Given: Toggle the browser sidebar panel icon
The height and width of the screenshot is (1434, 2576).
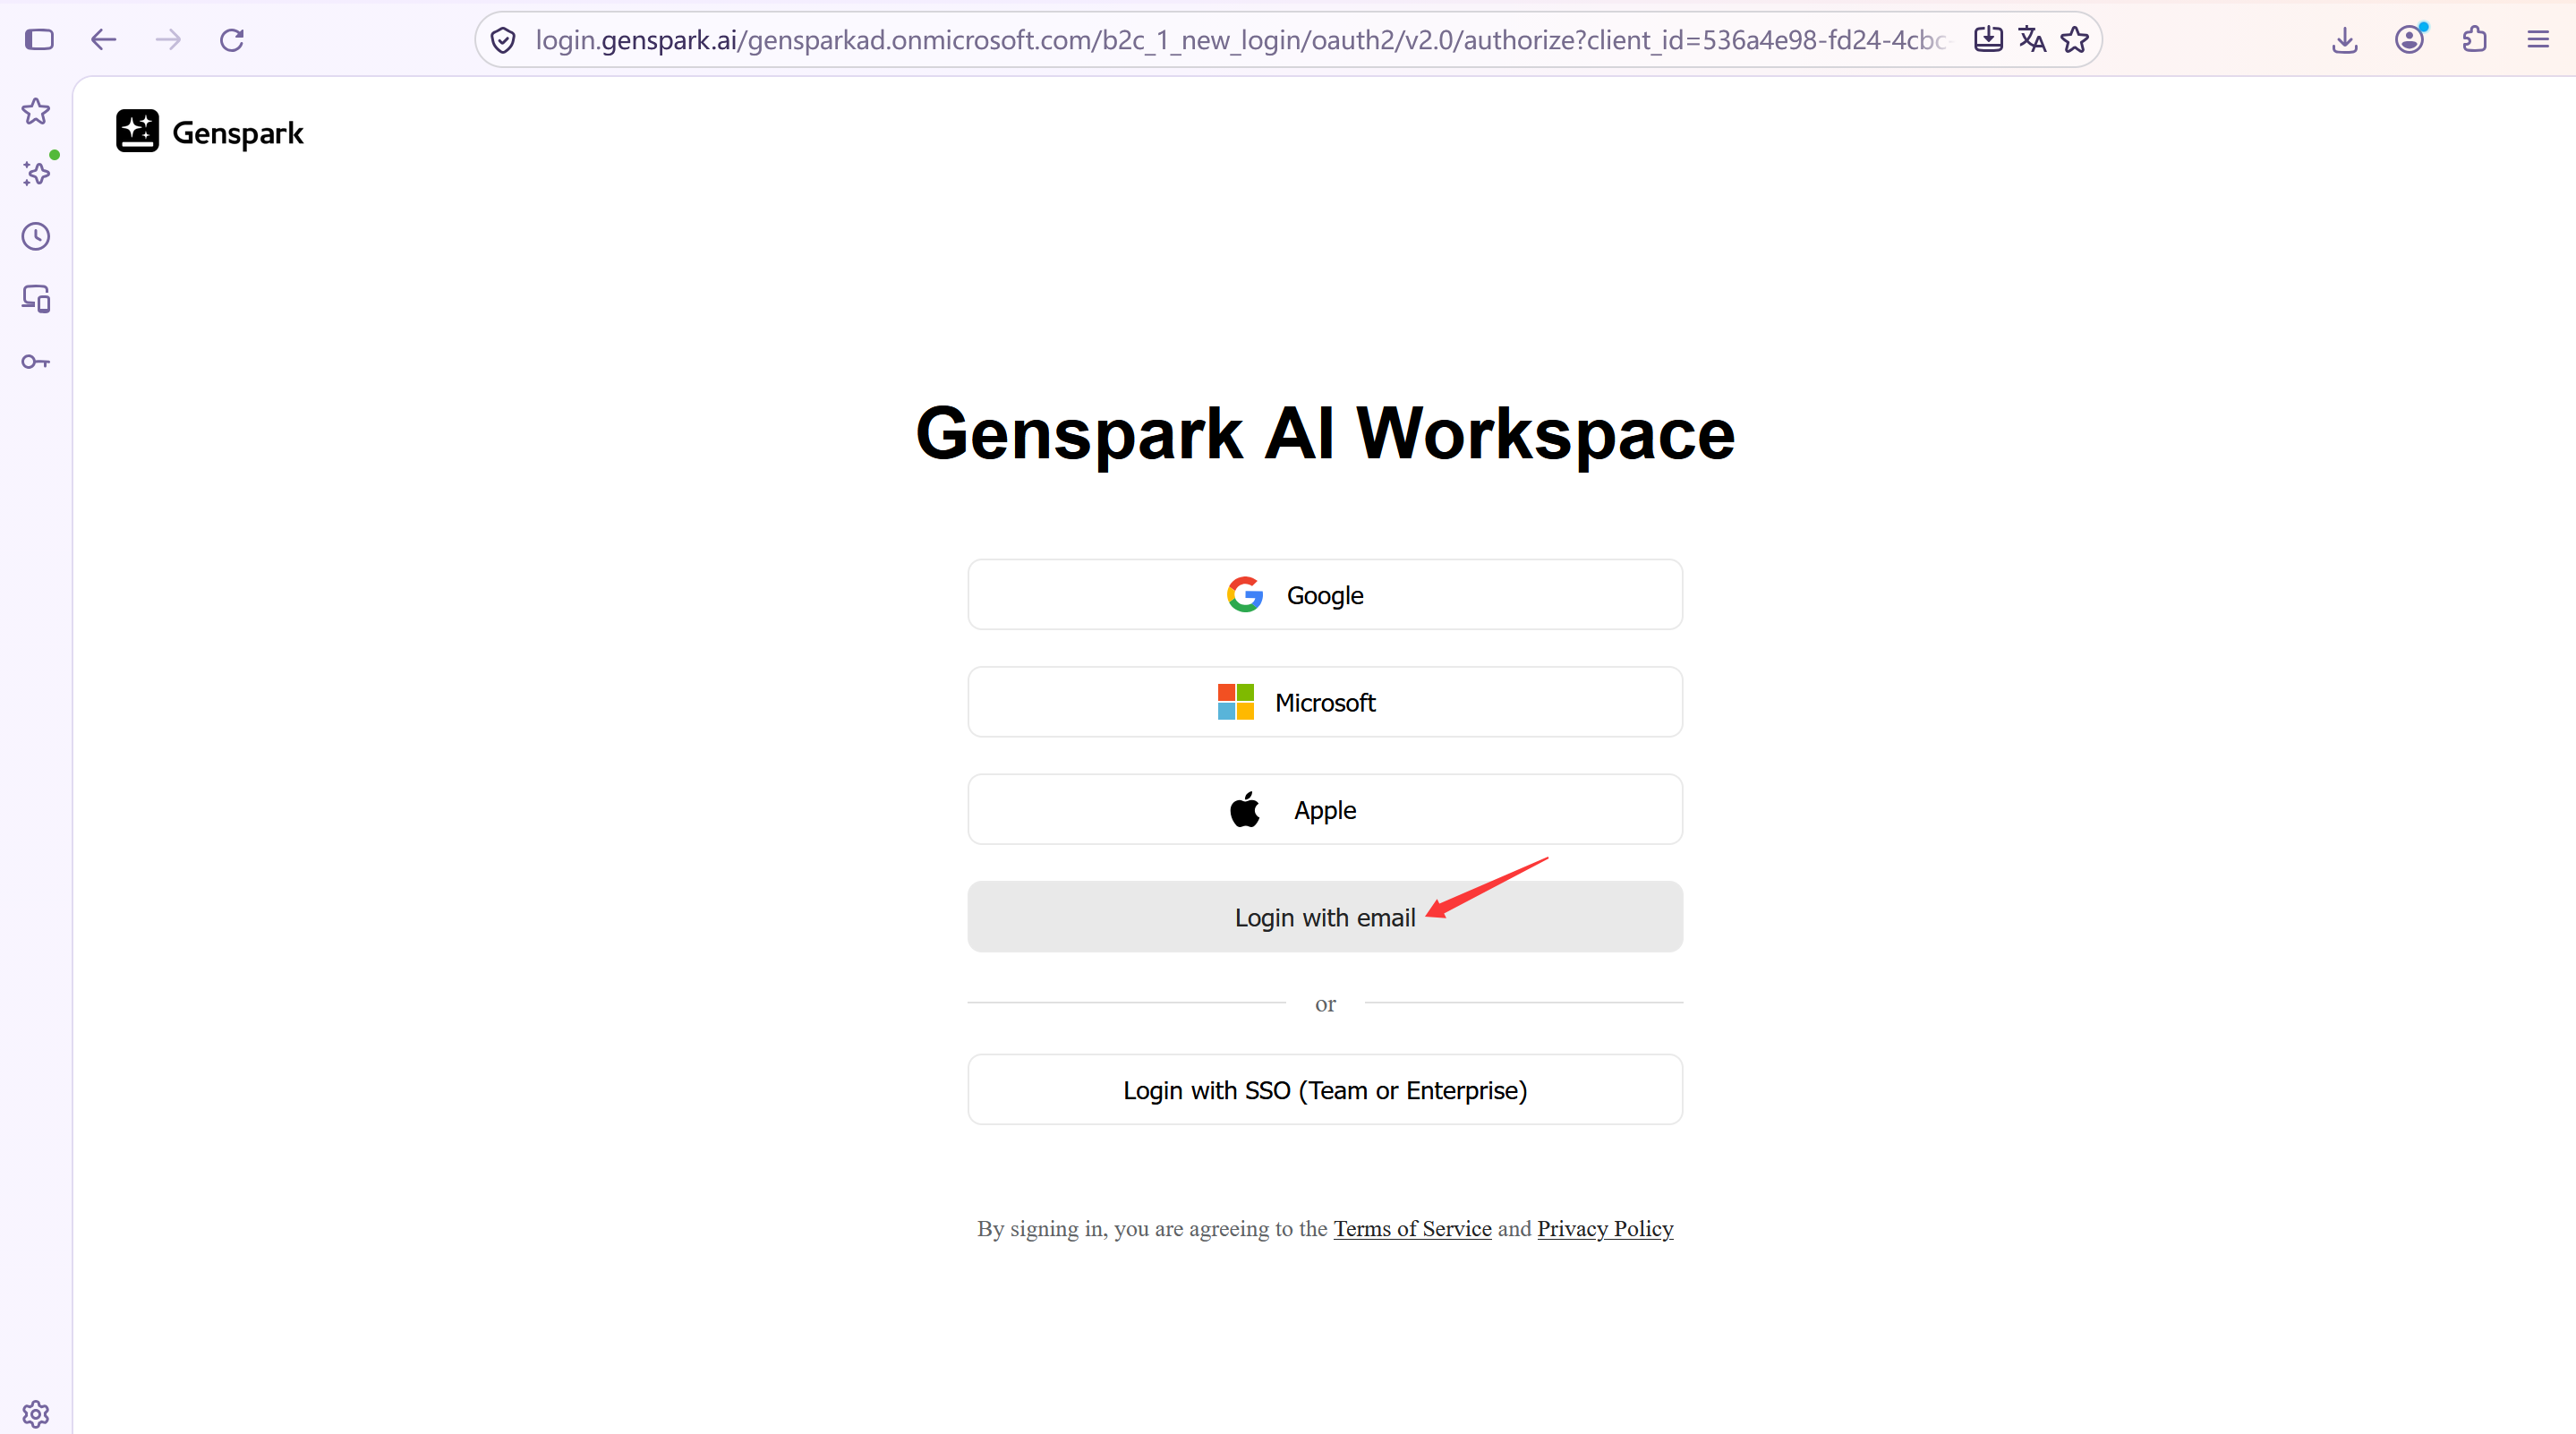Looking at the screenshot, I should point(39,39).
